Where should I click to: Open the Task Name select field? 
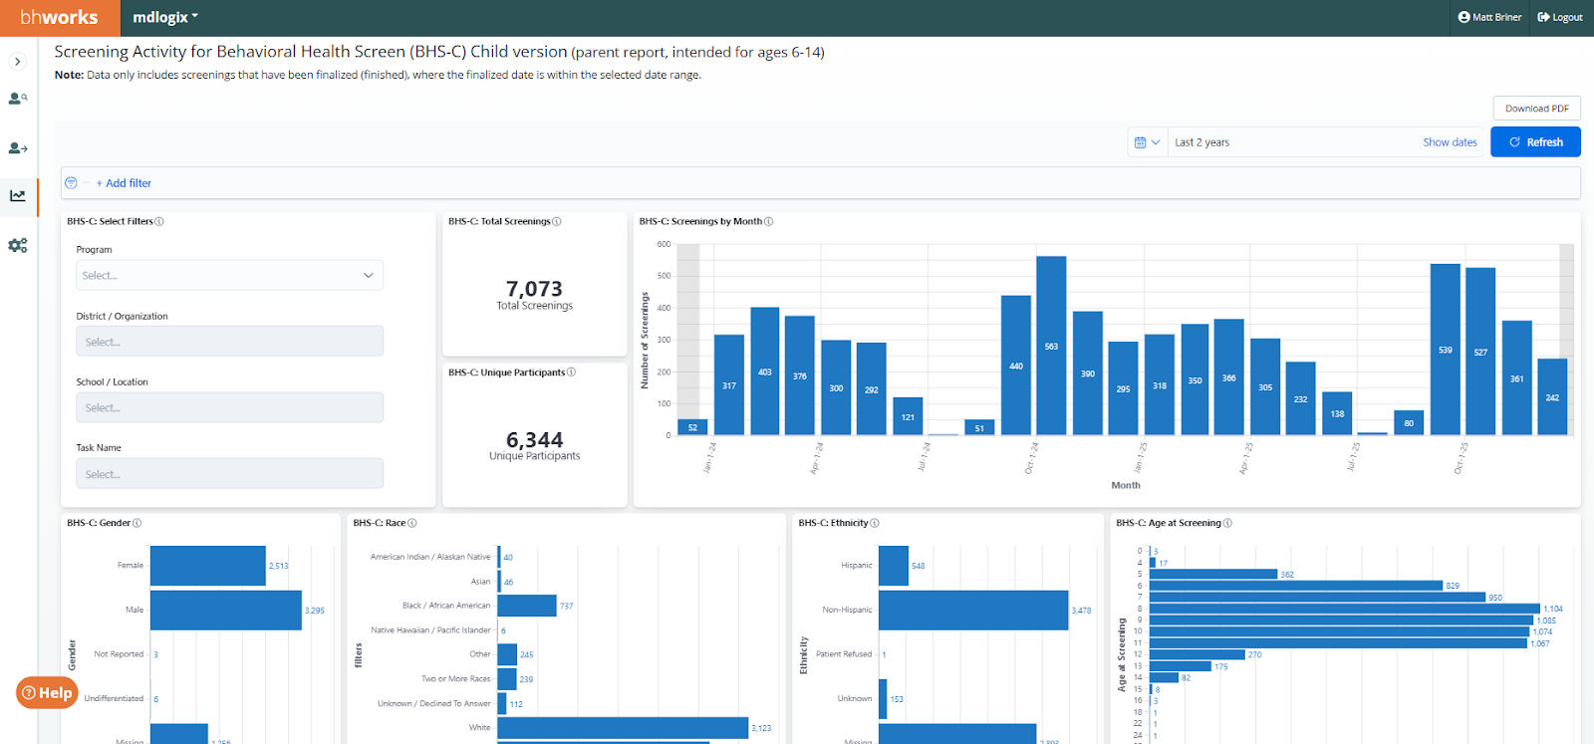[230, 474]
